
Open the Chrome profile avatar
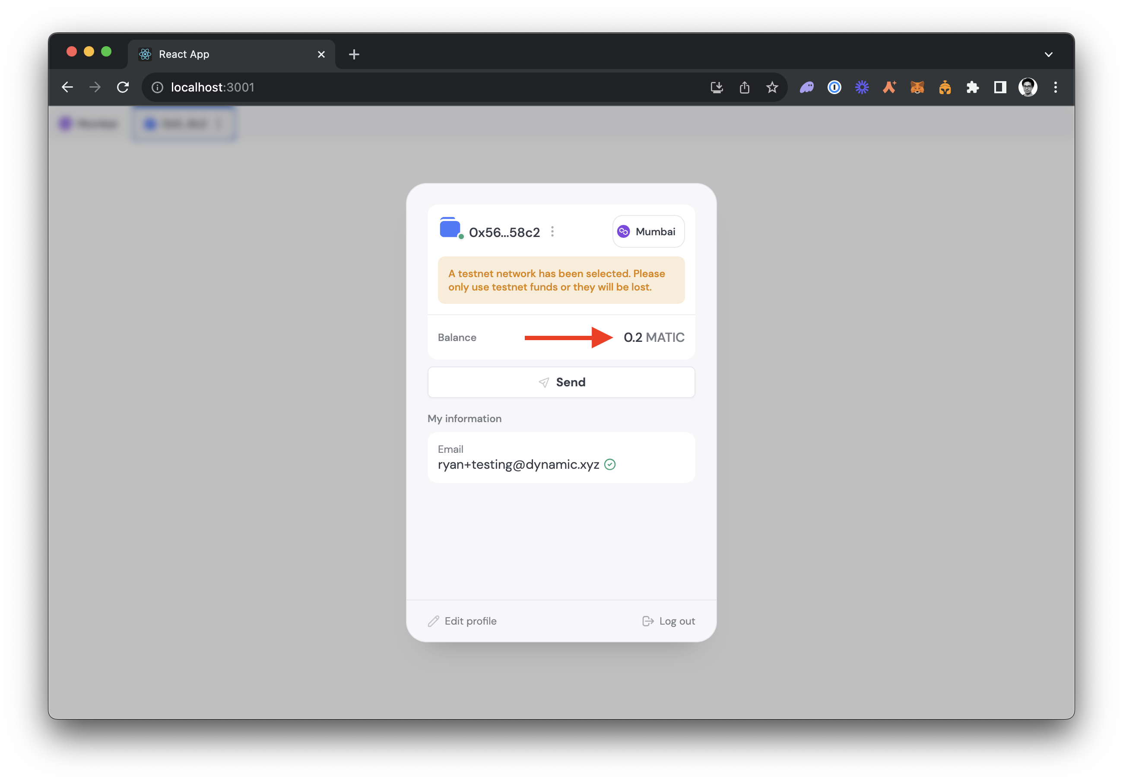click(x=1028, y=88)
